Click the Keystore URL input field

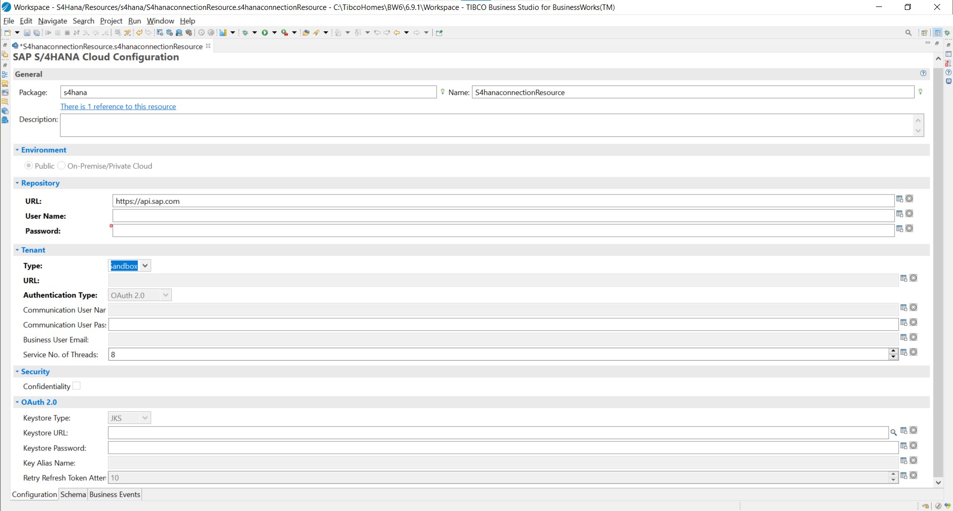pyautogui.click(x=498, y=433)
